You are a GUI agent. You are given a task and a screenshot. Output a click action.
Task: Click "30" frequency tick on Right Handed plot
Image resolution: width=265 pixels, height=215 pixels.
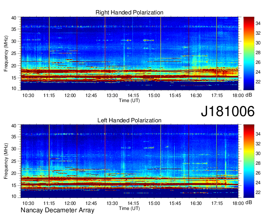[x=14, y=41]
